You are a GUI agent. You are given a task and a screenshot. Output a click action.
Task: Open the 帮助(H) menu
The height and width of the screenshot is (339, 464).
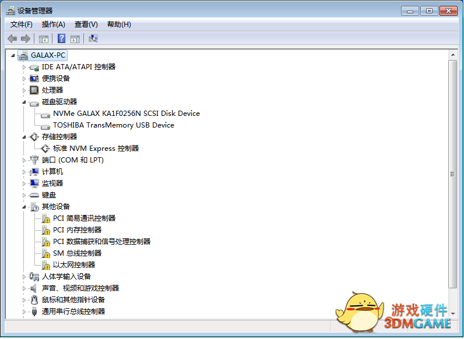point(119,24)
